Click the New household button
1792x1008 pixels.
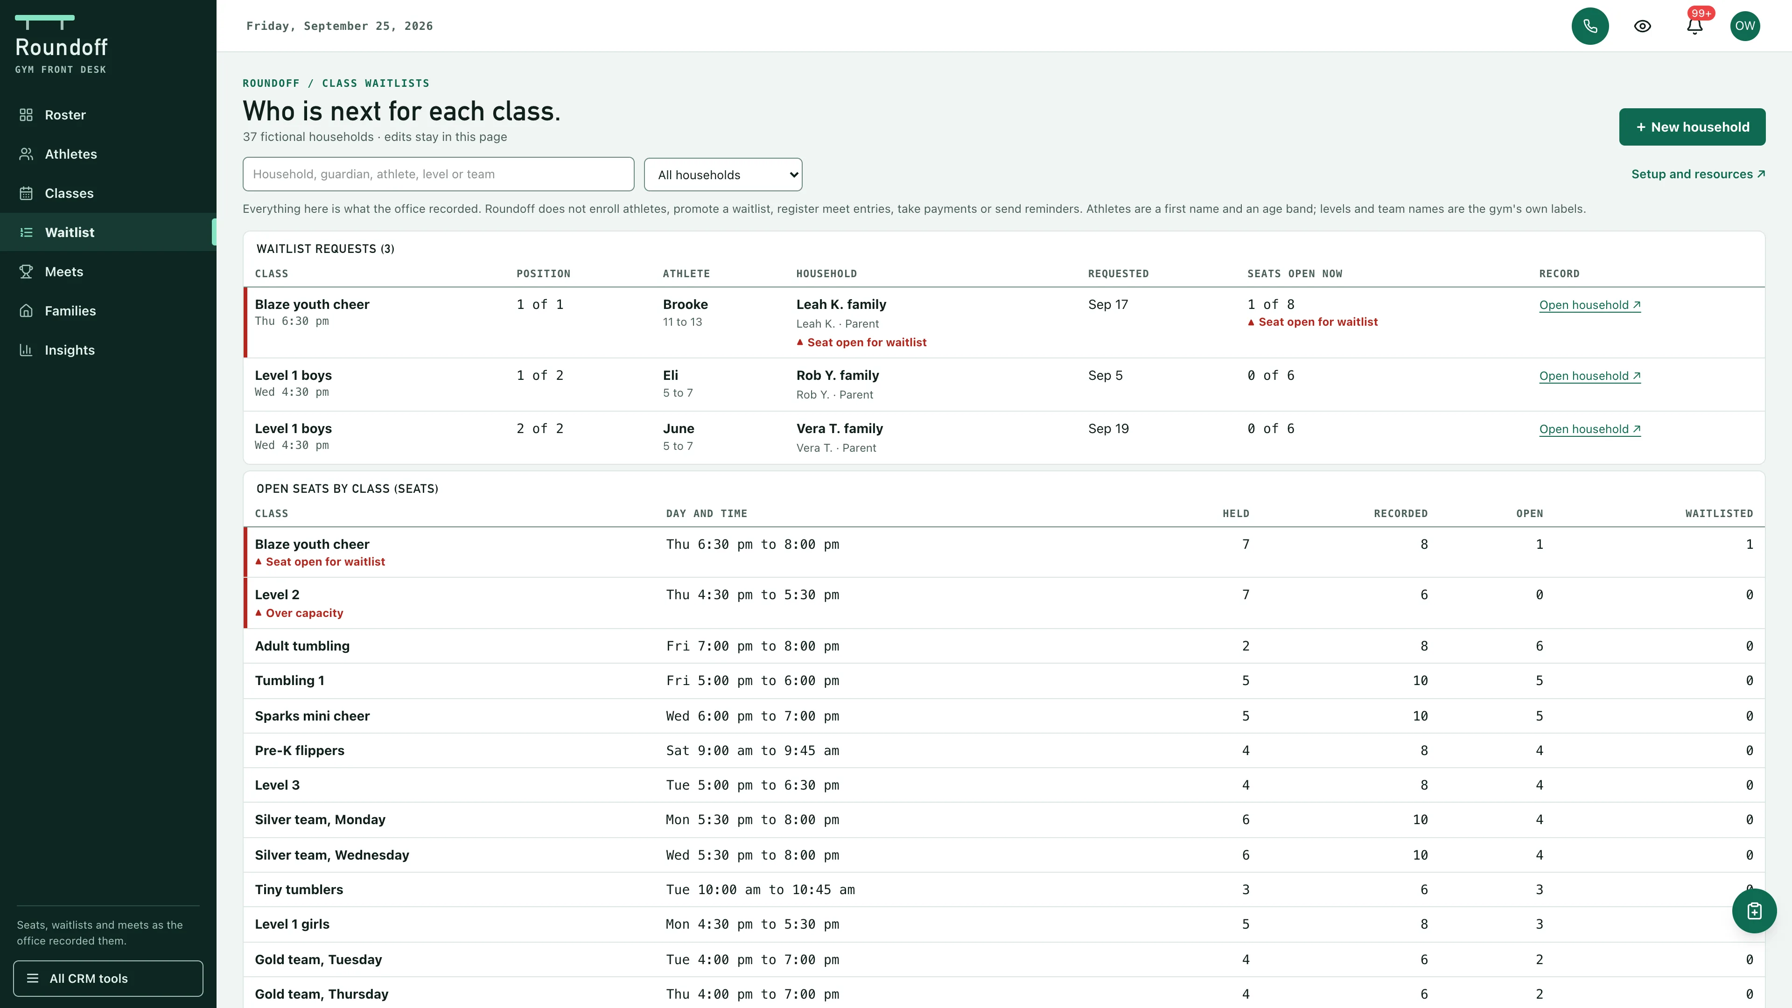(x=1692, y=126)
